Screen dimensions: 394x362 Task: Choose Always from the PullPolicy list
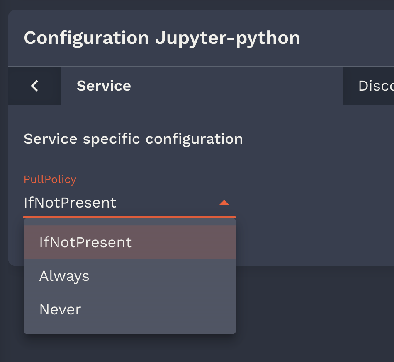point(64,276)
